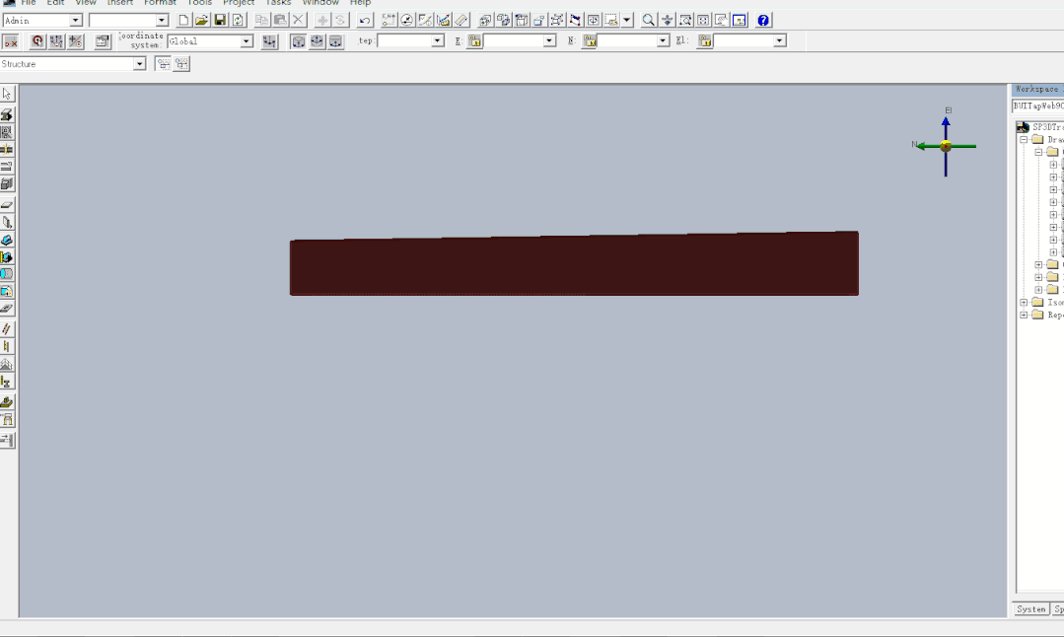Viewport: 1064px width, 637px height.
Task: Open the E coordinate dropdown
Action: 549,40
